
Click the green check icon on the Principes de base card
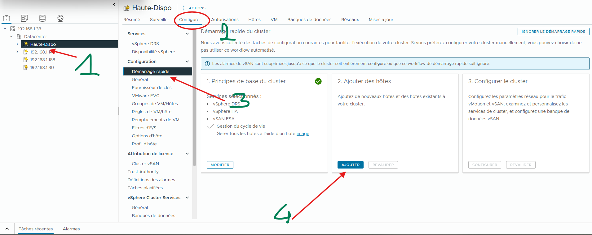pos(318,81)
